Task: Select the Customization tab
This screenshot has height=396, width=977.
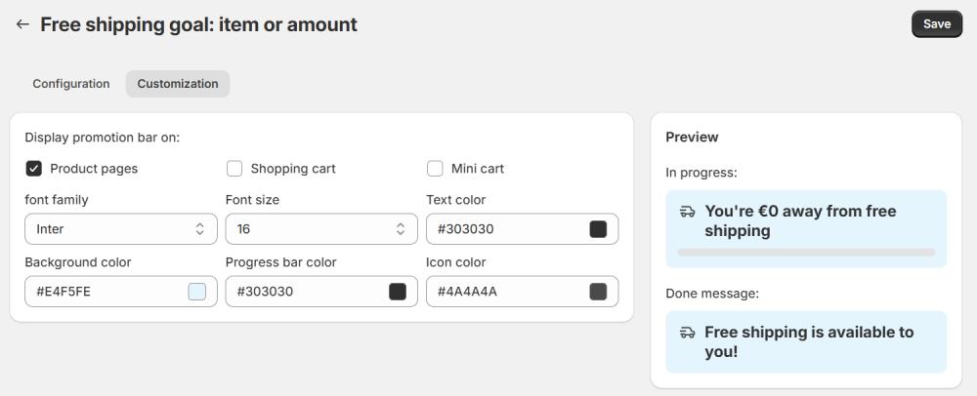Action: pyautogui.click(x=178, y=84)
